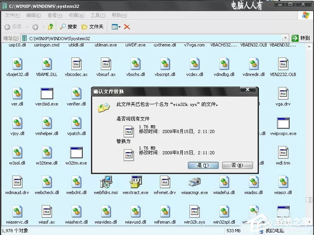Select vbicodec.ax file icon

point(76,64)
